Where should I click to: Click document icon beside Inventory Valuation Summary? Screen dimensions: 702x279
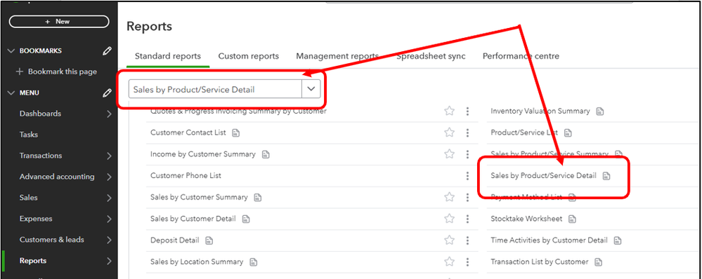click(x=600, y=111)
